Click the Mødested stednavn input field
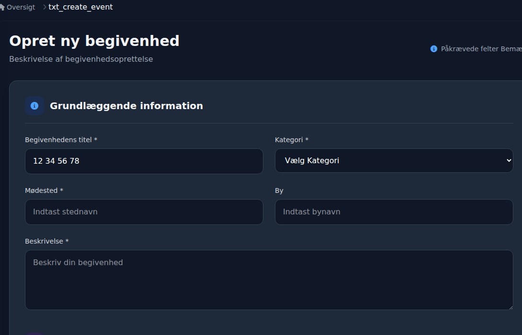522x335 pixels. tap(144, 212)
